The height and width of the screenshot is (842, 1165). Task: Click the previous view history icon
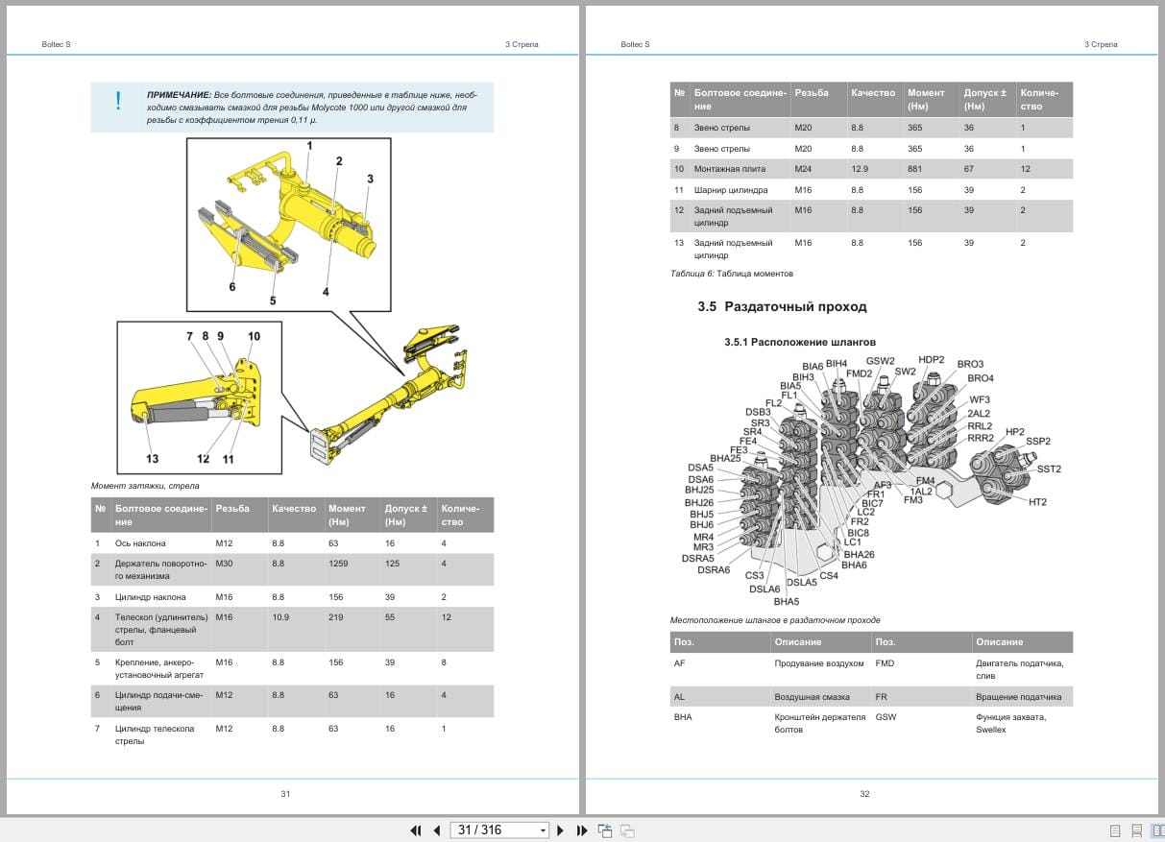pos(605,830)
